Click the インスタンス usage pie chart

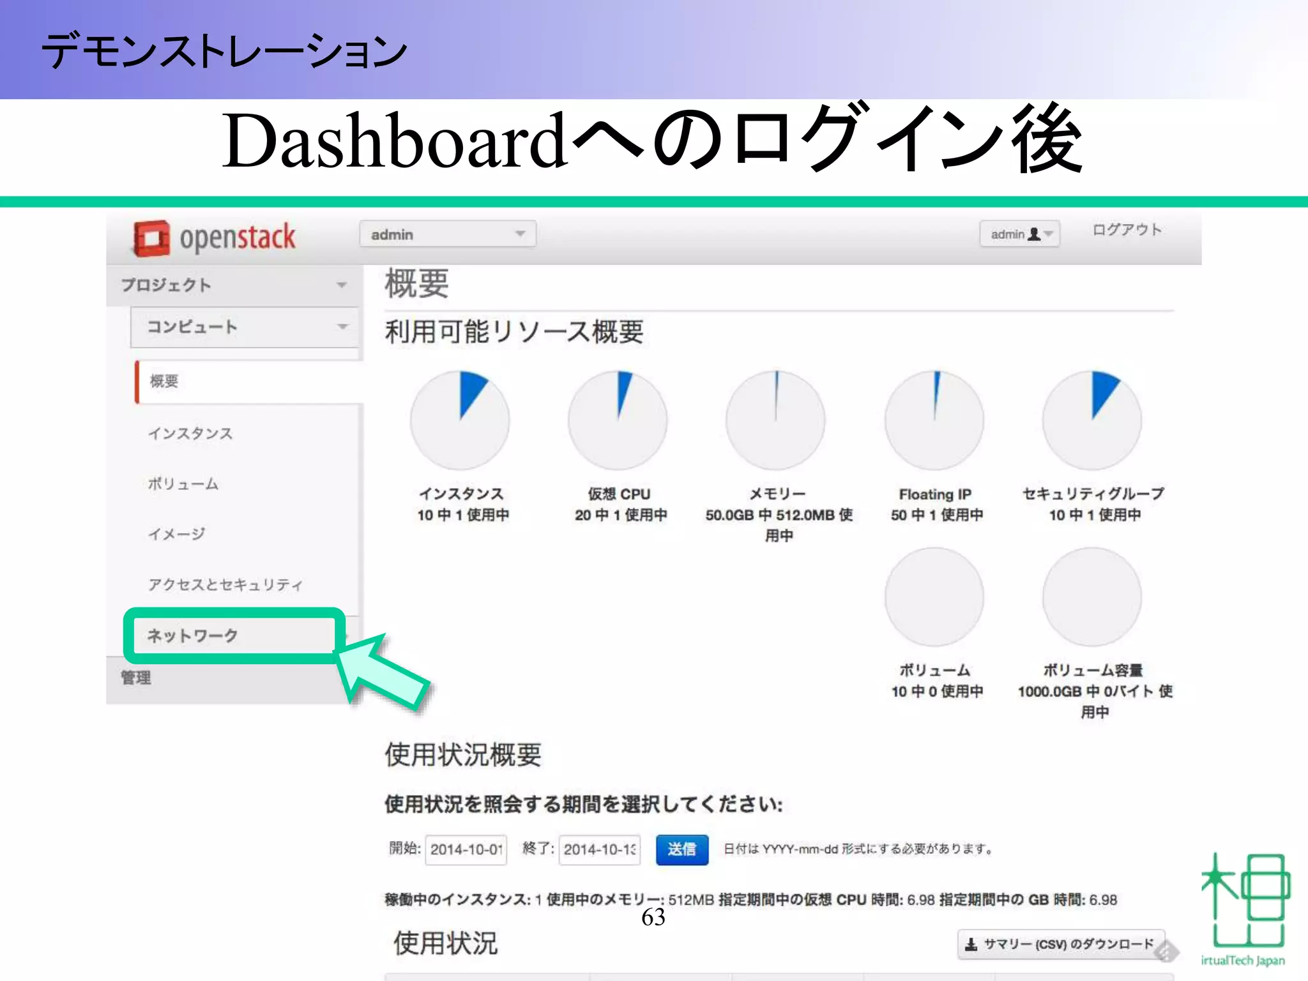click(460, 420)
